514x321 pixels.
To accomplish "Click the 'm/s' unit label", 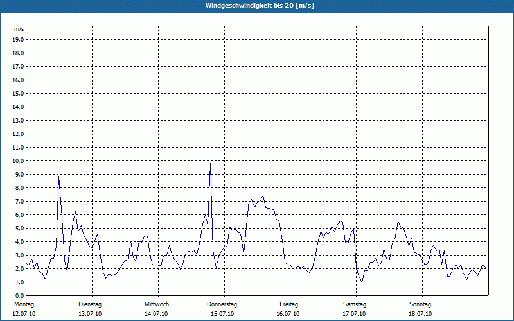I will point(19,29).
